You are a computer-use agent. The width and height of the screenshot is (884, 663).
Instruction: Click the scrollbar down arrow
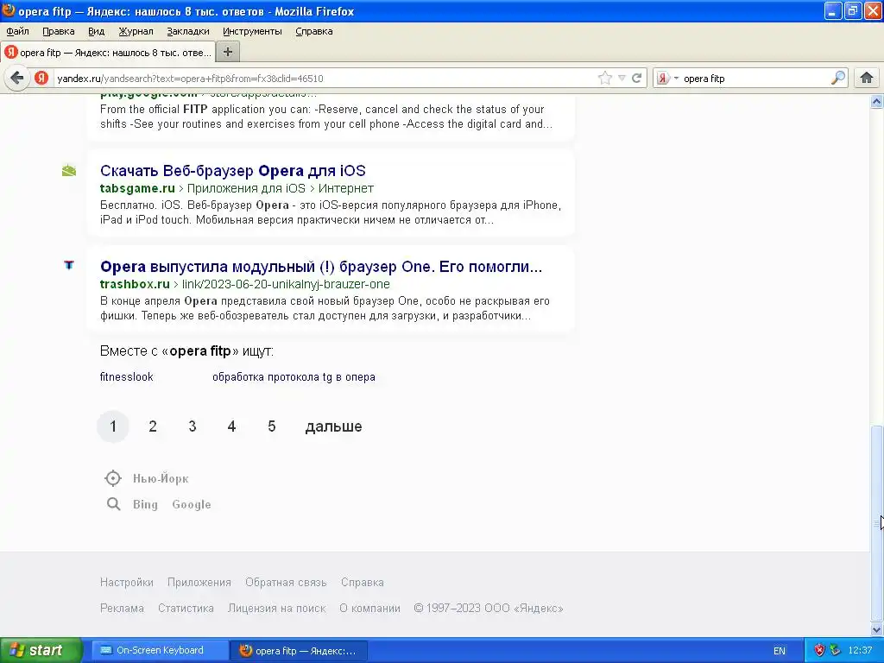tap(877, 629)
